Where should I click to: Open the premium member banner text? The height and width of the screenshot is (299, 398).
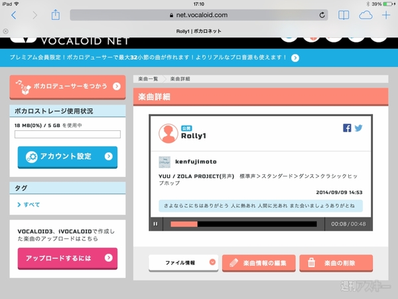(148, 57)
